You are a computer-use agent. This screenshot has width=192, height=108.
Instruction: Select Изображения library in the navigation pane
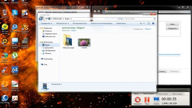coord(50,50)
